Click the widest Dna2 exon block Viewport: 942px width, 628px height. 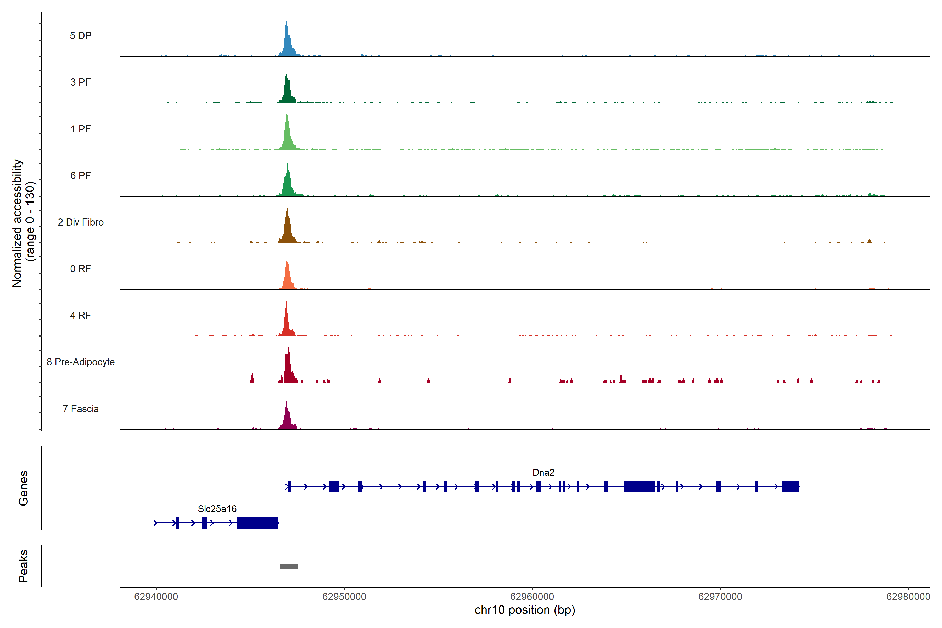pyautogui.click(x=639, y=487)
